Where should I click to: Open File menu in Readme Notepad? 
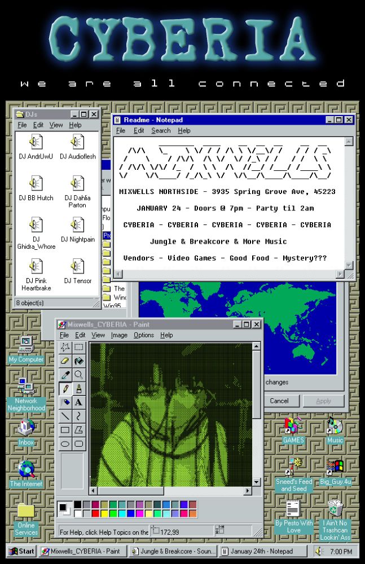pyautogui.click(x=121, y=131)
